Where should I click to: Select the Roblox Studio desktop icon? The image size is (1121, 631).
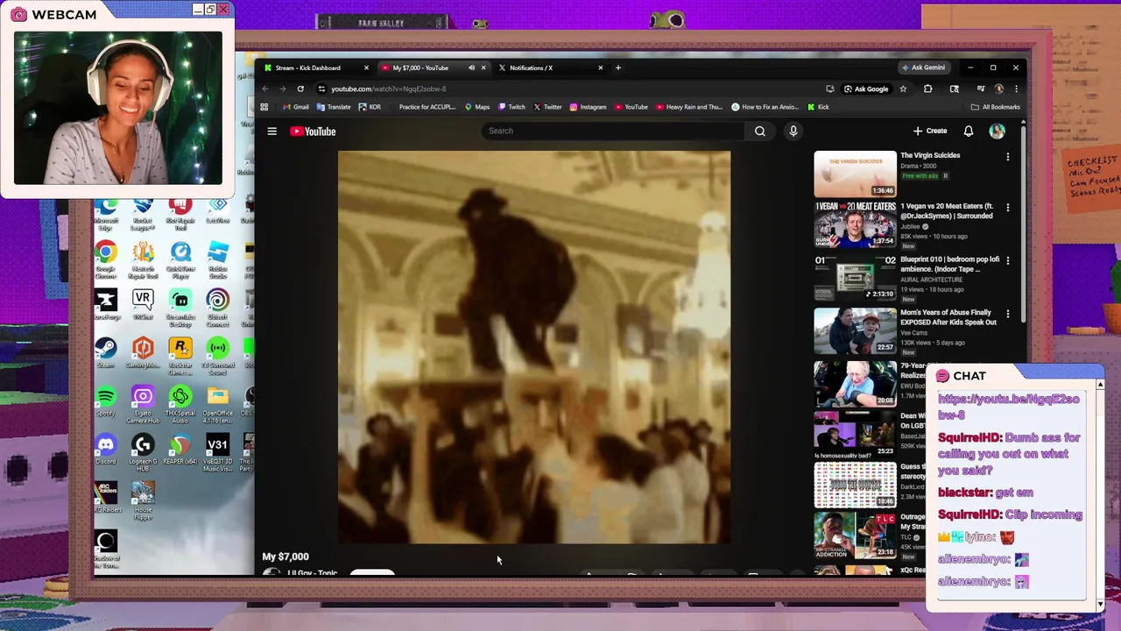tap(217, 259)
